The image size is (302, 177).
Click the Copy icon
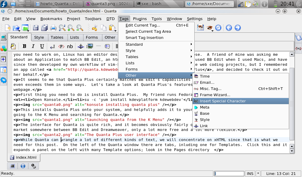tap(104, 28)
